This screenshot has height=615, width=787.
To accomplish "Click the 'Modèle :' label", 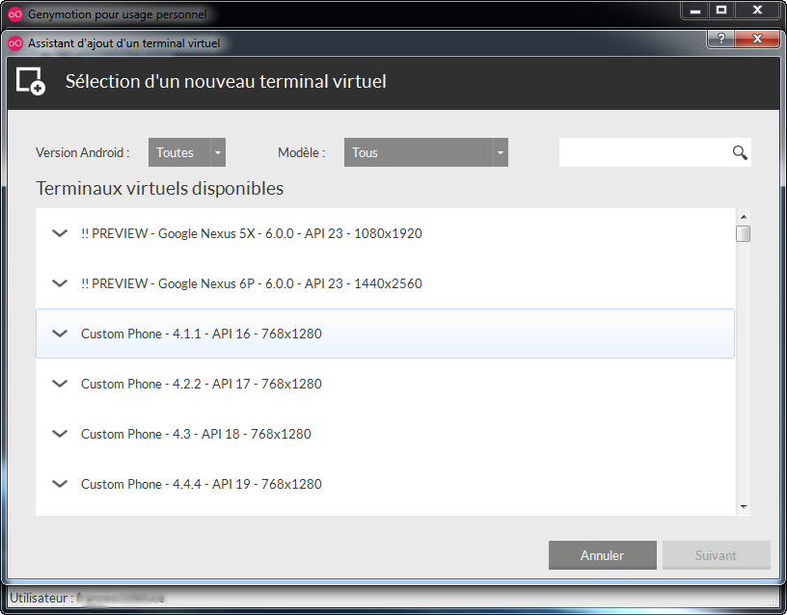I will tap(302, 152).
